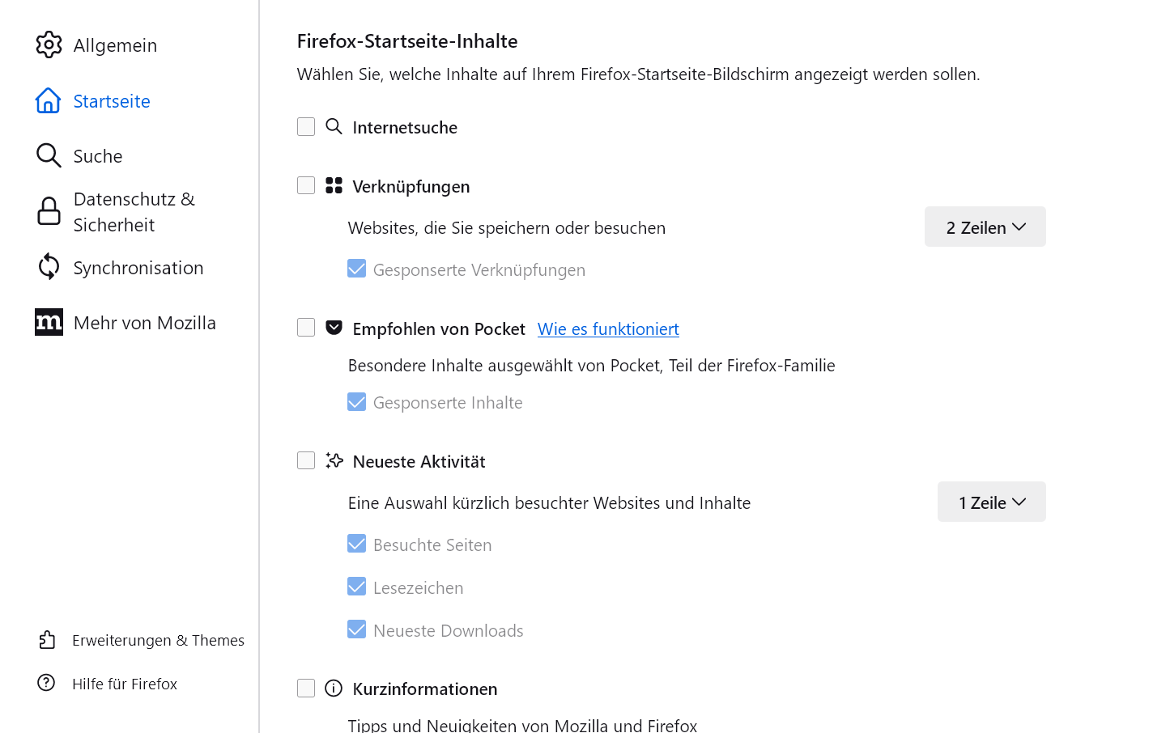Screen dimensions: 1170x733
Task: Toggle the Kurzinformationen checkbox
Action: point(306,689)
